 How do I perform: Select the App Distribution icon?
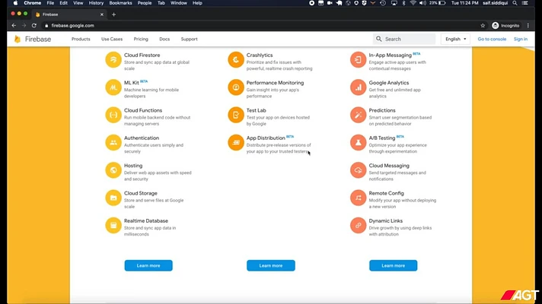point(236,143)
